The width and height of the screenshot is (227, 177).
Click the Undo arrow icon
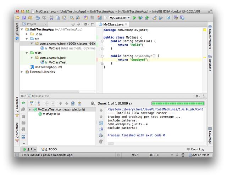38,18
